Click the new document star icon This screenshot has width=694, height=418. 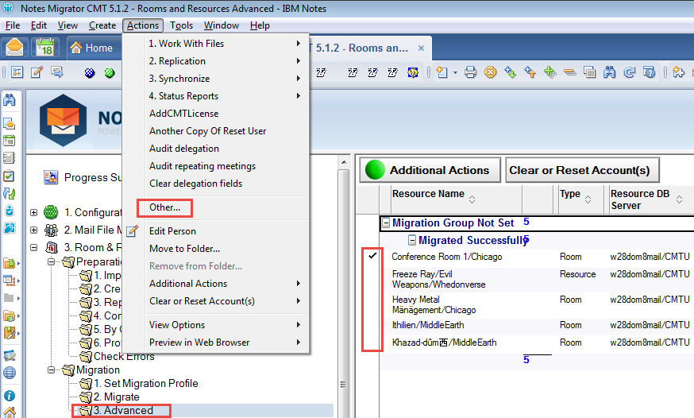[x=441, y=72]
